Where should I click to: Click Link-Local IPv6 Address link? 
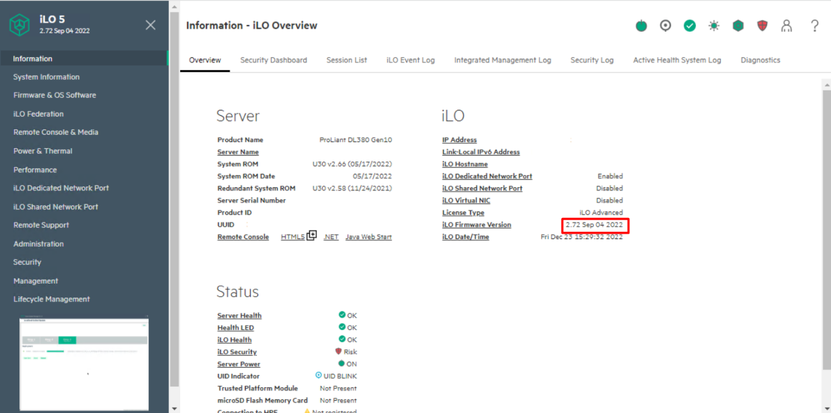click(481, 152)
